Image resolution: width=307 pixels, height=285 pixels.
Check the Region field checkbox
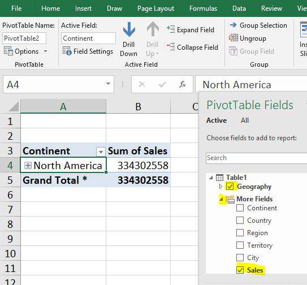coord(240,233)
